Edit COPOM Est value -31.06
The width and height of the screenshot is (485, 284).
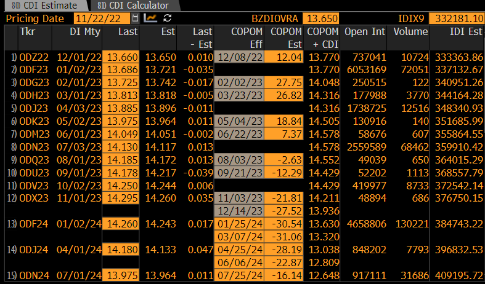[284, 237]
